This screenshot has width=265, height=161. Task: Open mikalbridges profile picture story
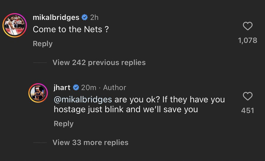point(15,25)
